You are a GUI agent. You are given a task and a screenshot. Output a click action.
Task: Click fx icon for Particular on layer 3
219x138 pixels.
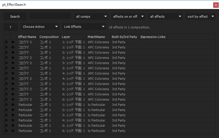tap(6, 115)
